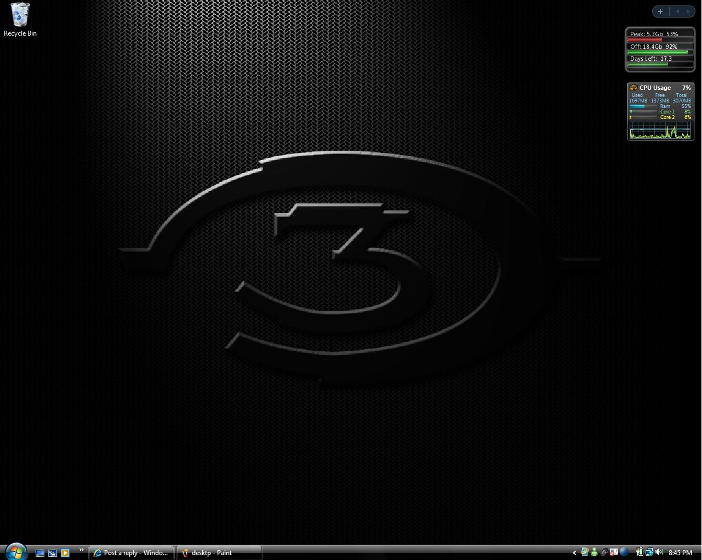Launch Windows Media Player from Quick Launch
Screen dimensions: 702x560
click(65, 553)
